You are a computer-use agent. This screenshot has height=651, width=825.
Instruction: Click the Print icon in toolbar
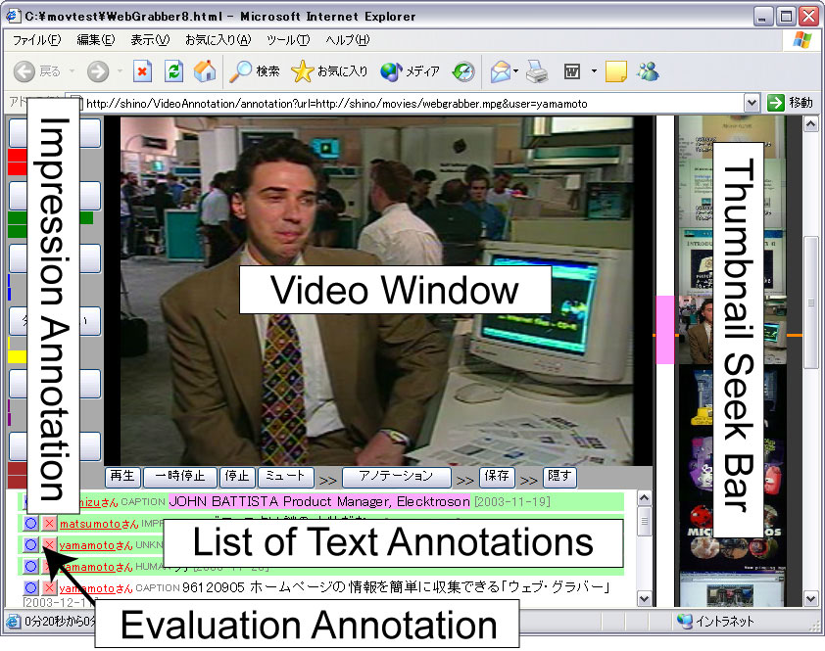tap(536, 71)
